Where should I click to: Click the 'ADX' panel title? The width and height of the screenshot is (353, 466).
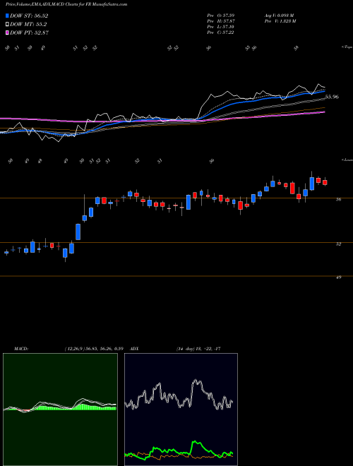pyautogui.click(x=135, y=349)
